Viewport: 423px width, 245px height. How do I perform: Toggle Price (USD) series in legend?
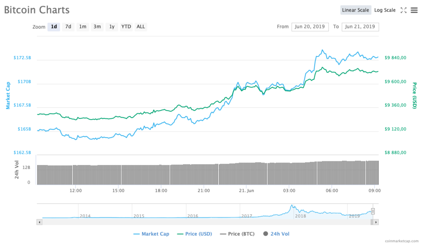[x=195, y=234]
